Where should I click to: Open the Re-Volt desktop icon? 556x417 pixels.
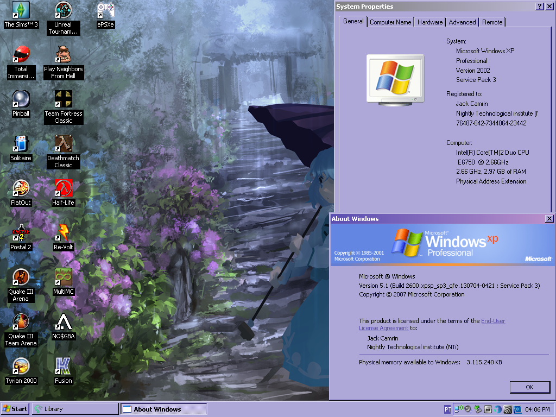pyautogui.click(x=64, y=233)
